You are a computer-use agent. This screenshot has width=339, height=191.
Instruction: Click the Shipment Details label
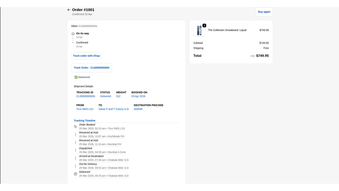pos(83,87)
